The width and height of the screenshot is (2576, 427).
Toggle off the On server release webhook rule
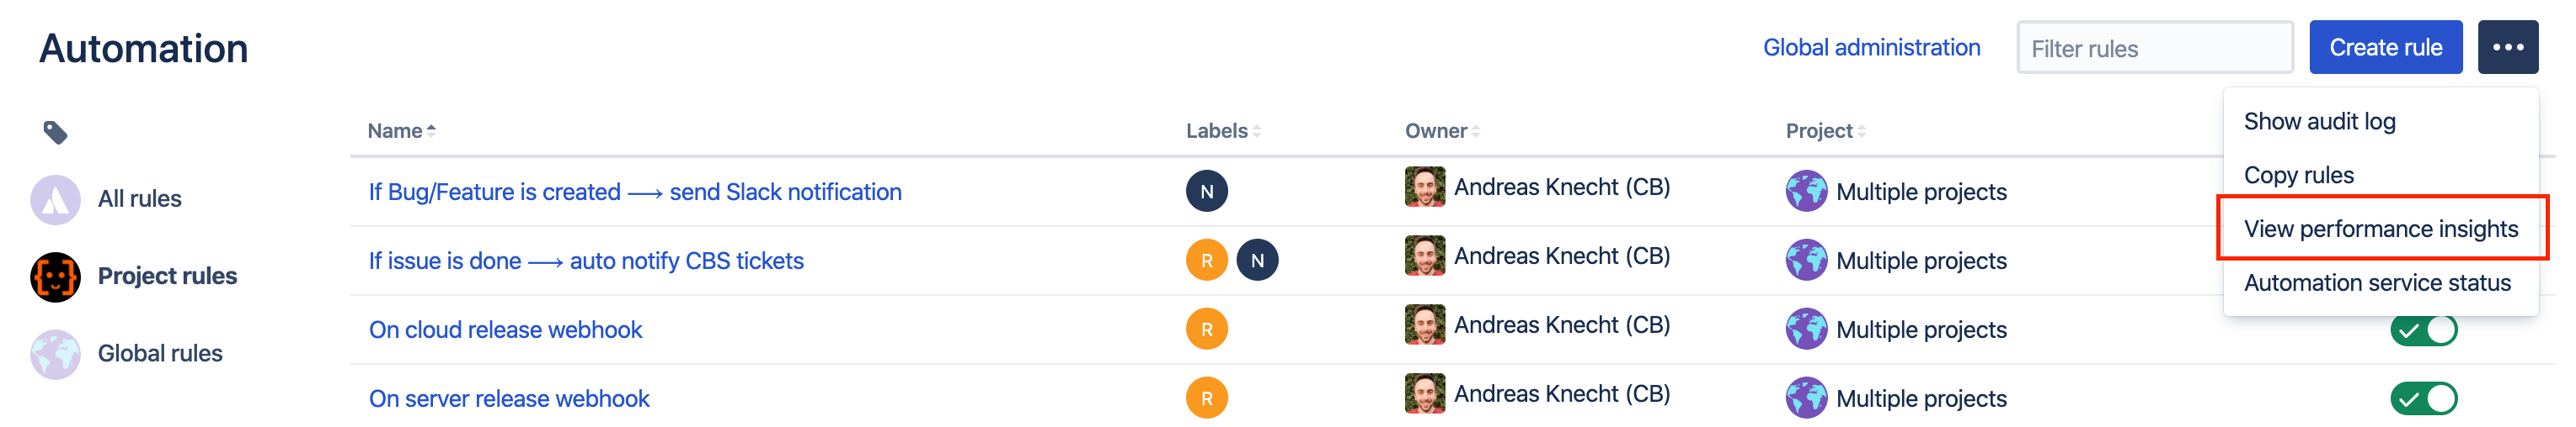click(x=2422, y=399)
